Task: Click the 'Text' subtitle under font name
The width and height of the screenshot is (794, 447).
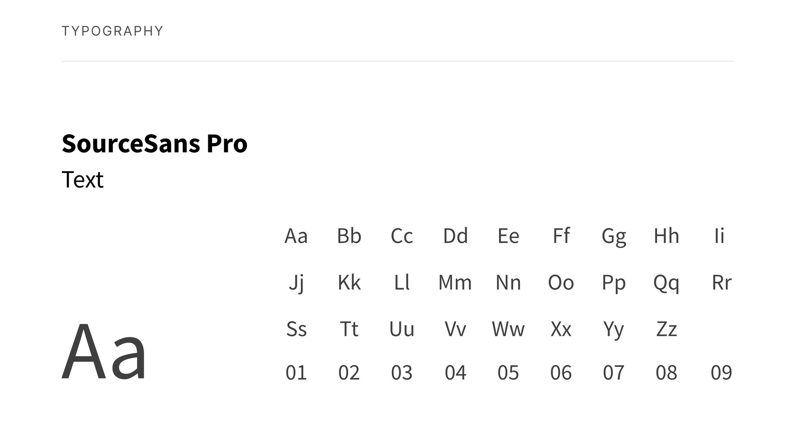Action: (x=83, y=180)
